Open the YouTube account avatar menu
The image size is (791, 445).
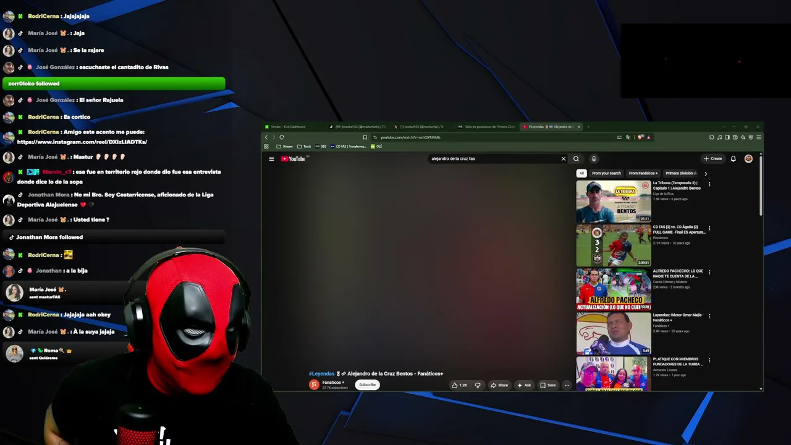coord(748,159)
